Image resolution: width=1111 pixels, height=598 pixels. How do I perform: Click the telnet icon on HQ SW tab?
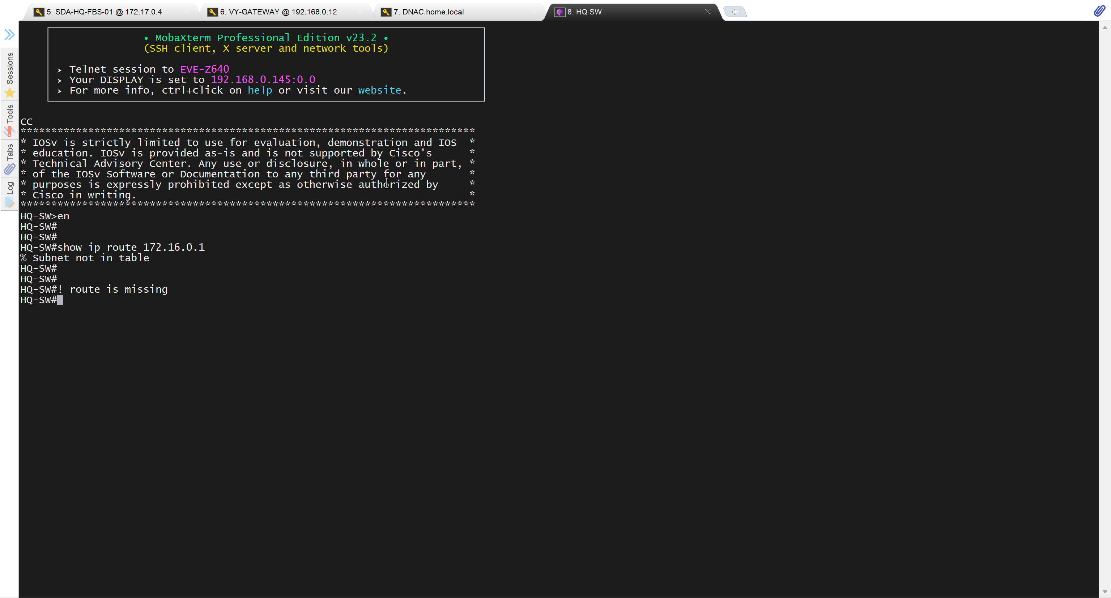[559, 12]
